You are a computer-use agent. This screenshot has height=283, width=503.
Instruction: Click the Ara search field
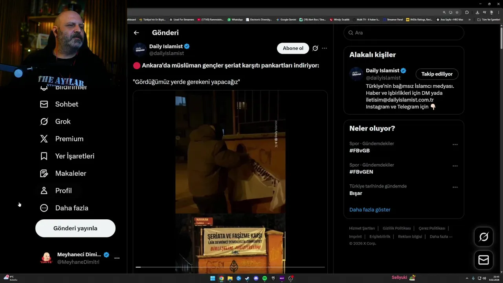(x=404, y=33)
